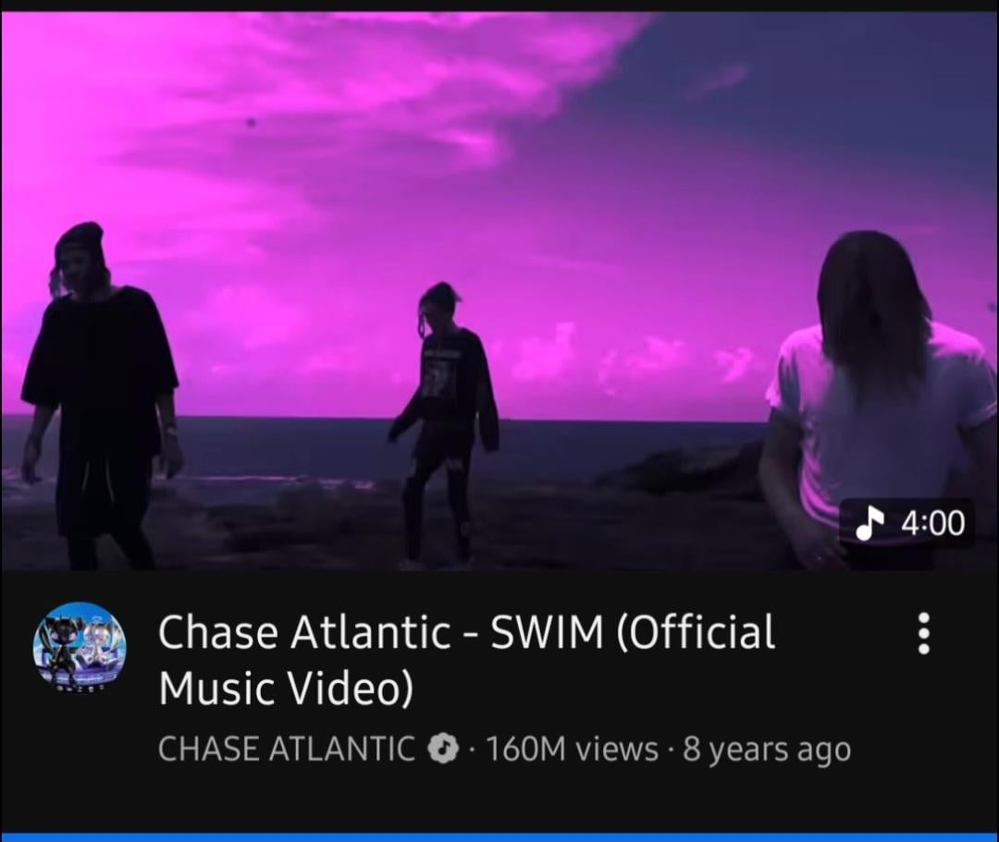Click the word SWIM in the title
The height and width of the screenshot is (842, 999).
tap(547, 632)
